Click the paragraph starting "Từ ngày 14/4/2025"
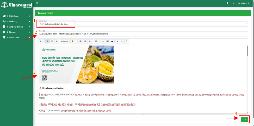 coord(142,96)
